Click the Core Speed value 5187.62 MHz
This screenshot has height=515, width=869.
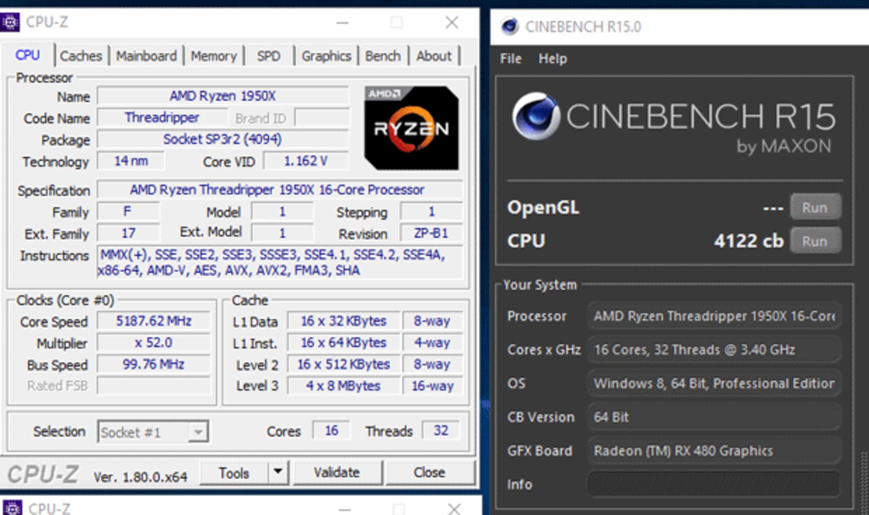tap(154, 321)
